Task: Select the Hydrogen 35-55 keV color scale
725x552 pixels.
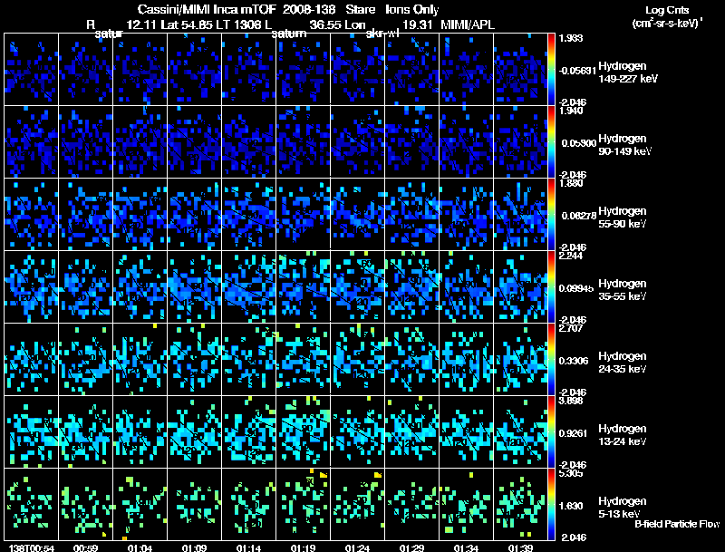Action: pos(553,286)
